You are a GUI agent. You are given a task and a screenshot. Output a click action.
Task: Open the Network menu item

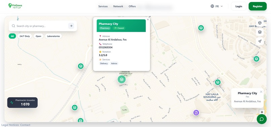click(x=118, y=6)
